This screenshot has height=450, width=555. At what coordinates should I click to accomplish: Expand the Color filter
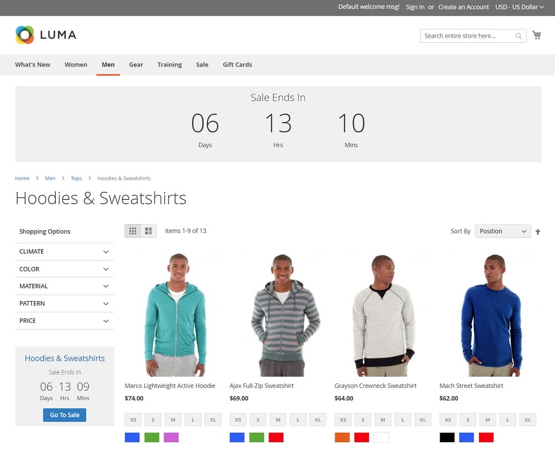[64, 269]
